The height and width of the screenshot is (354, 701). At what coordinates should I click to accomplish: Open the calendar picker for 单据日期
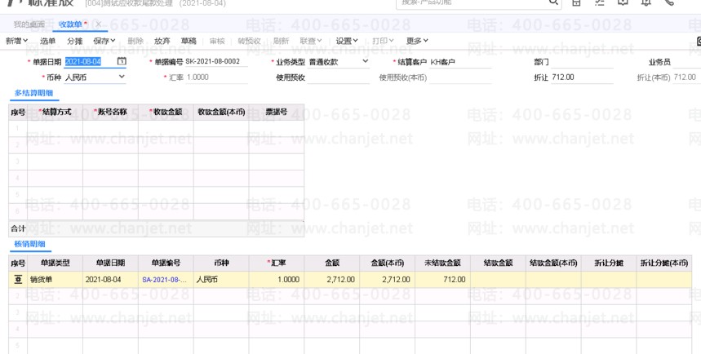(122, 61)
